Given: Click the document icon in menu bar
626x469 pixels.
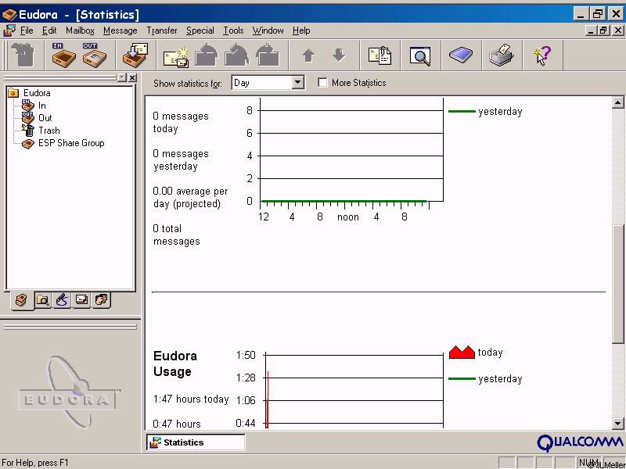Looking at the screenshot, I should tap(9, 30).
